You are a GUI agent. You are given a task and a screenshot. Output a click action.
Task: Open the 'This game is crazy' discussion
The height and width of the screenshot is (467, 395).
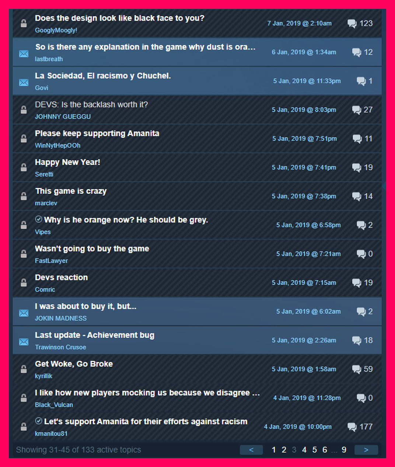pos(71,191)
